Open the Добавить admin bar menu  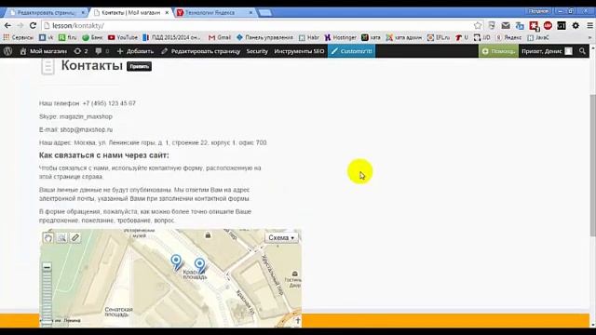pos(135,51)
